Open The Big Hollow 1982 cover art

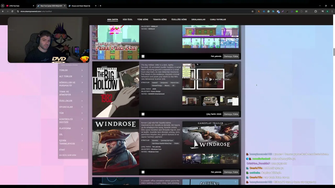(x=116, y=90)
